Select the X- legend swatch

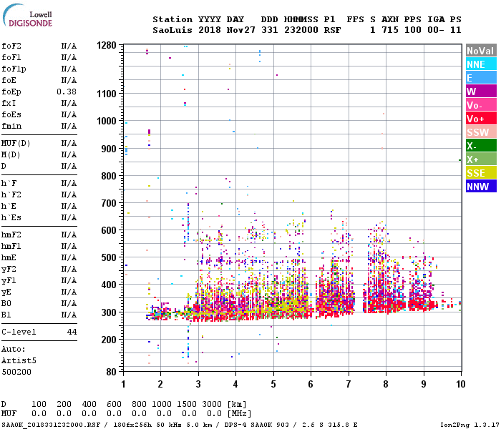(481, 146)
